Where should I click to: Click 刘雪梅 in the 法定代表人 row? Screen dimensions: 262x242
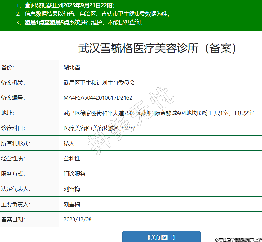click(x=72, y=189)
